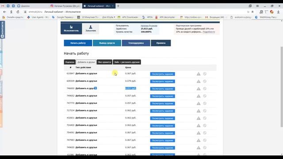This screenshot has height=159, width=283.
Task: Click the page vertical scrollbar
Action: 281,87
